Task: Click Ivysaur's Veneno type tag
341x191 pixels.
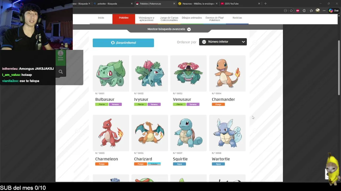Action: (154, 104)
